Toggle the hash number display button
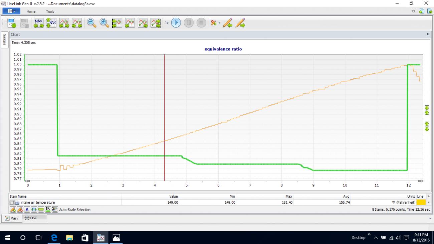This screenshot has height=244, width=434. (27, 210)
